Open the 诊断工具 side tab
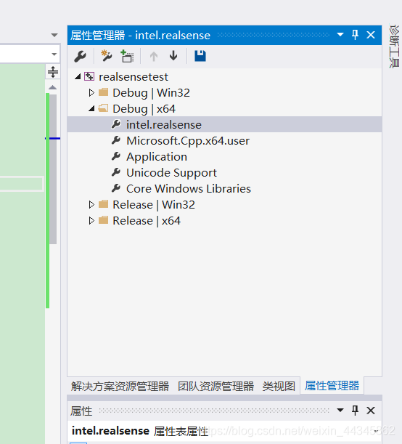402x444 pixels. [x=395, y=47]
